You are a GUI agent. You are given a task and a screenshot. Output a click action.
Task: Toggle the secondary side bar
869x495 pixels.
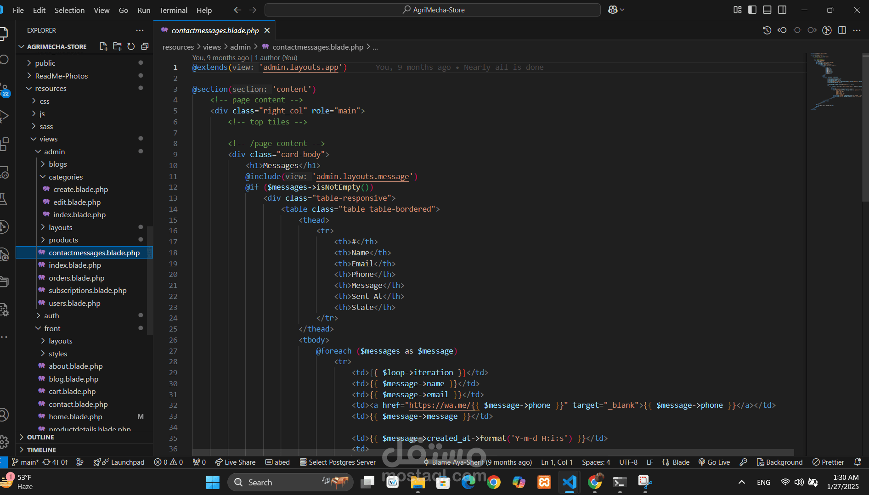tap(782, 10)
